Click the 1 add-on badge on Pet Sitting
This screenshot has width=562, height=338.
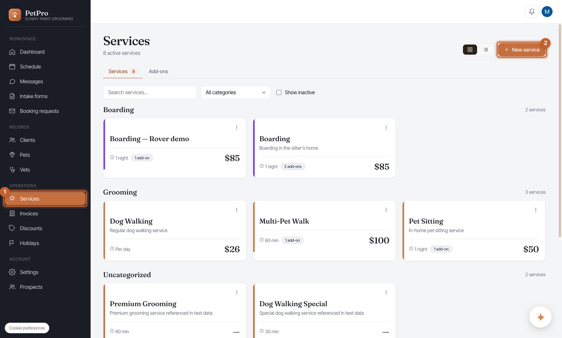441,249
